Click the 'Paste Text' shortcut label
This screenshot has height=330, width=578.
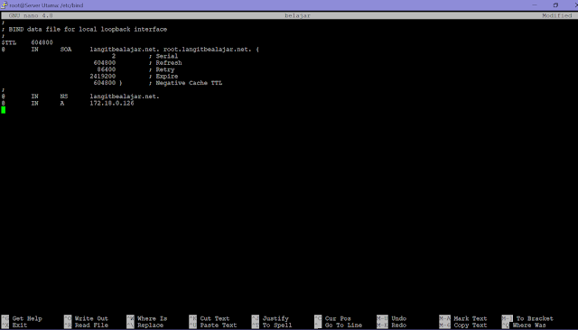point(219,325)
